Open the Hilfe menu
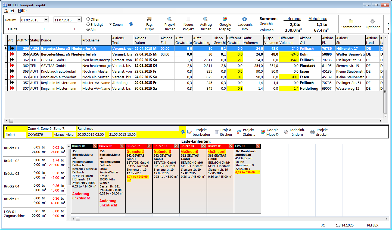This screenshot has height=230, width=392. click(22, 11)
